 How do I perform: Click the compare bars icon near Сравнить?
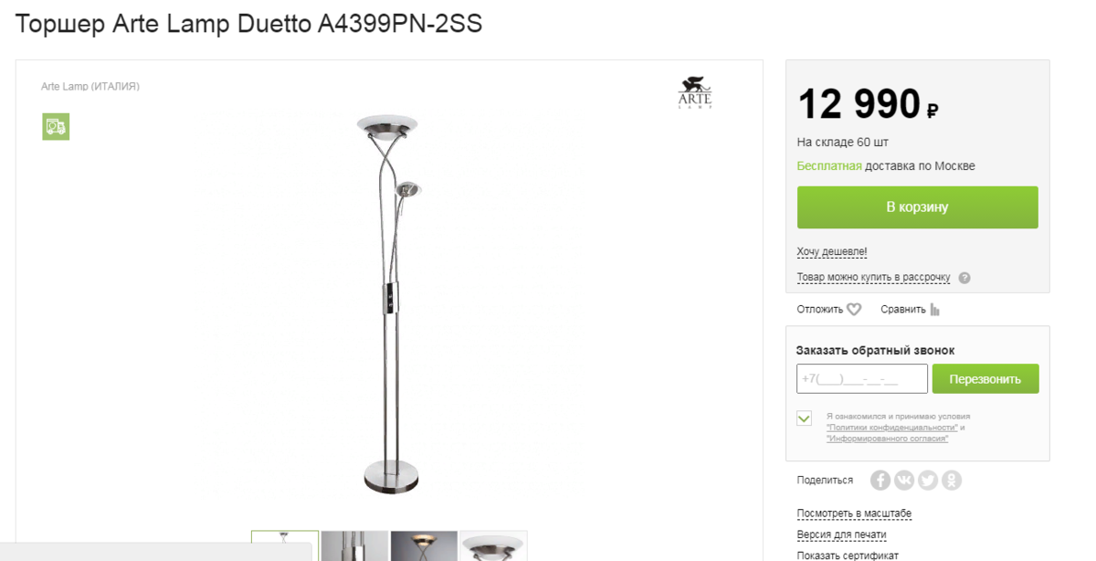(x=935, y=310)
